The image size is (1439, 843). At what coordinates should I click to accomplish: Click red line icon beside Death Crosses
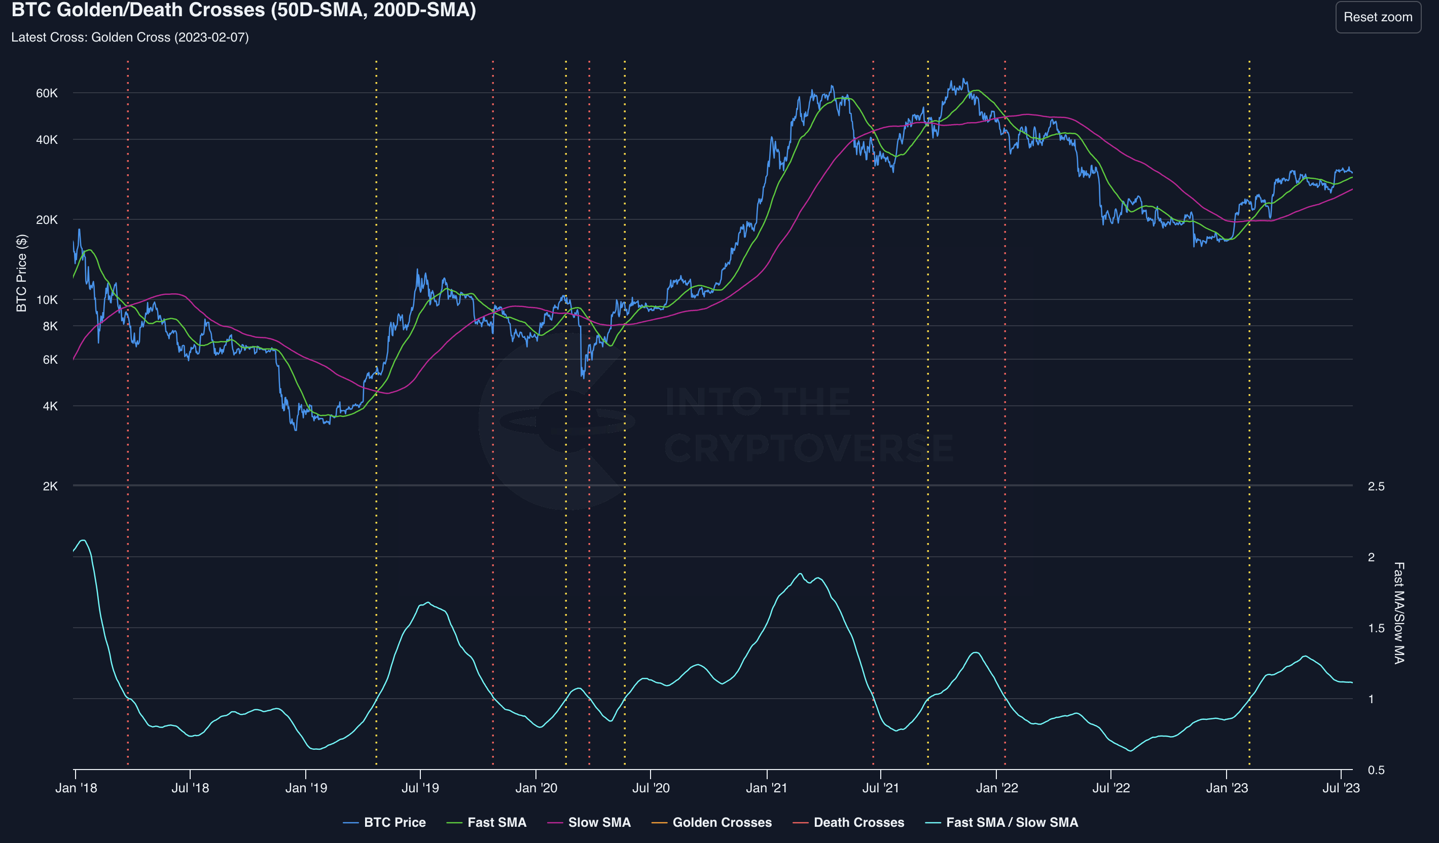pyautogui.click(x=800, y=823)
